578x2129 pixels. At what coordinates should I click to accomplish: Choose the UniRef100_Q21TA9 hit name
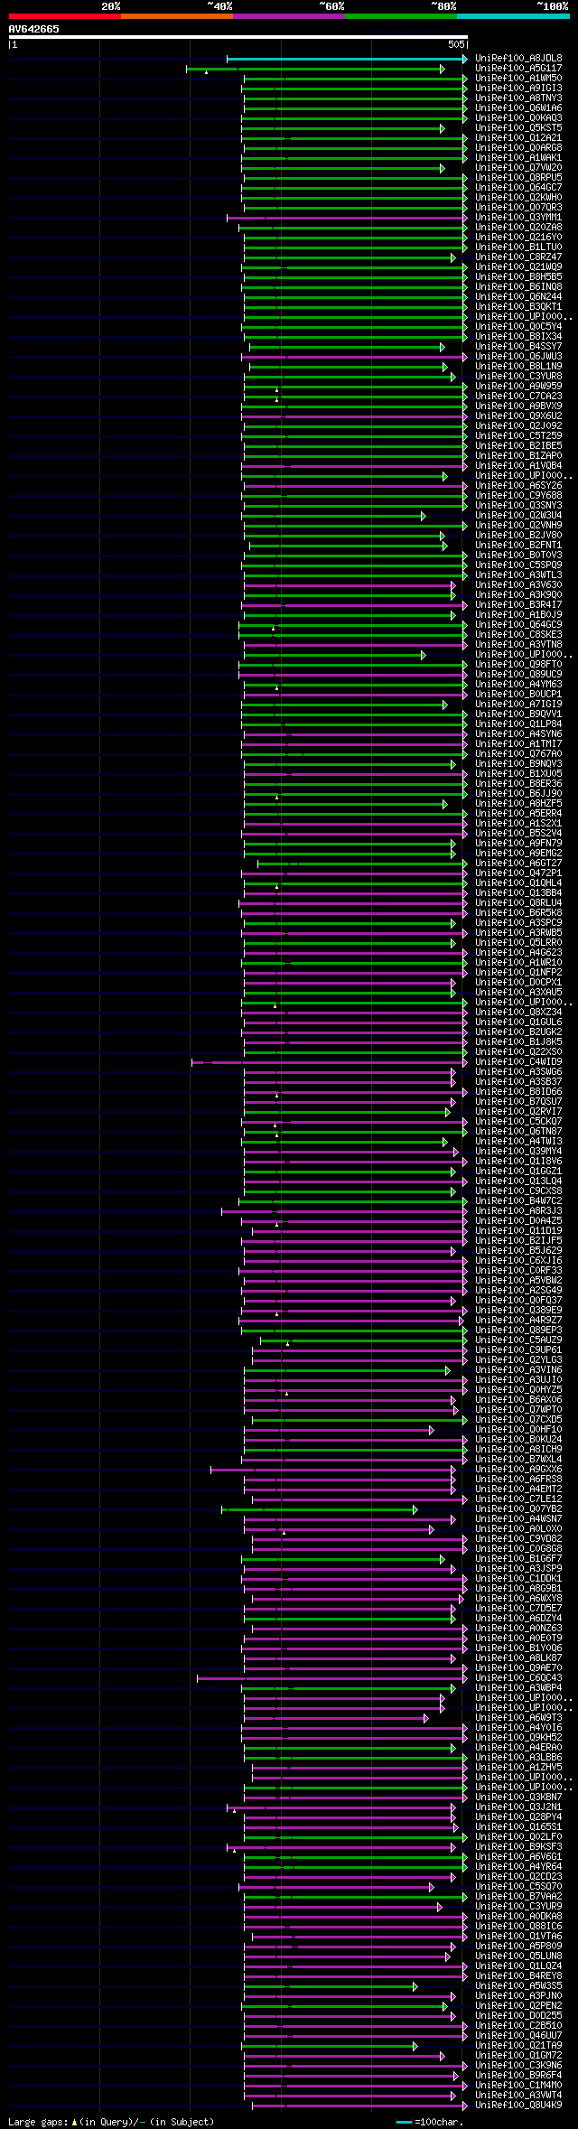[x=518, y=2046]
